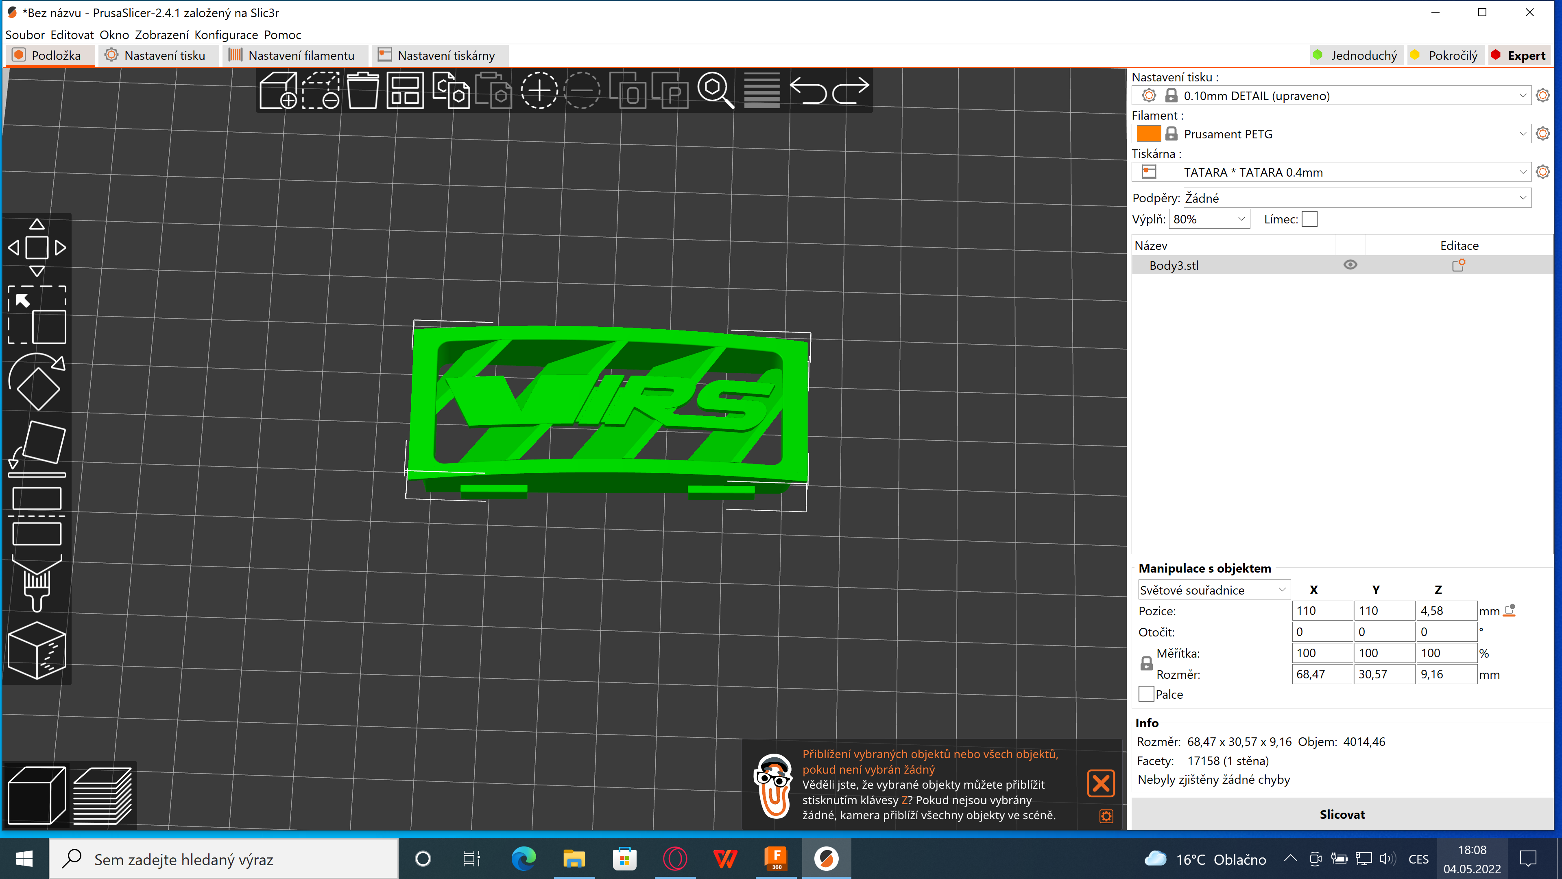
Task: Enable the Límec checkbox
Action: (1310, 219)
